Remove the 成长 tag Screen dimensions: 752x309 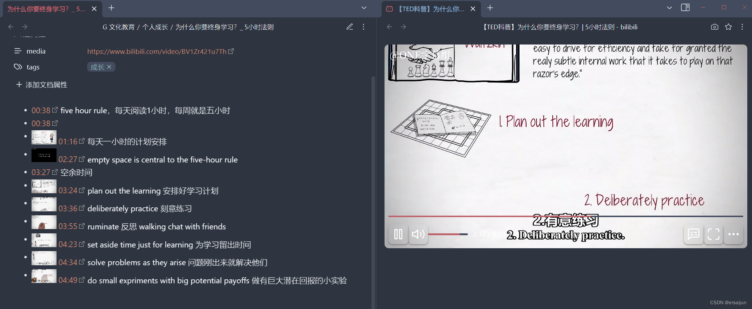coord(109,67)
